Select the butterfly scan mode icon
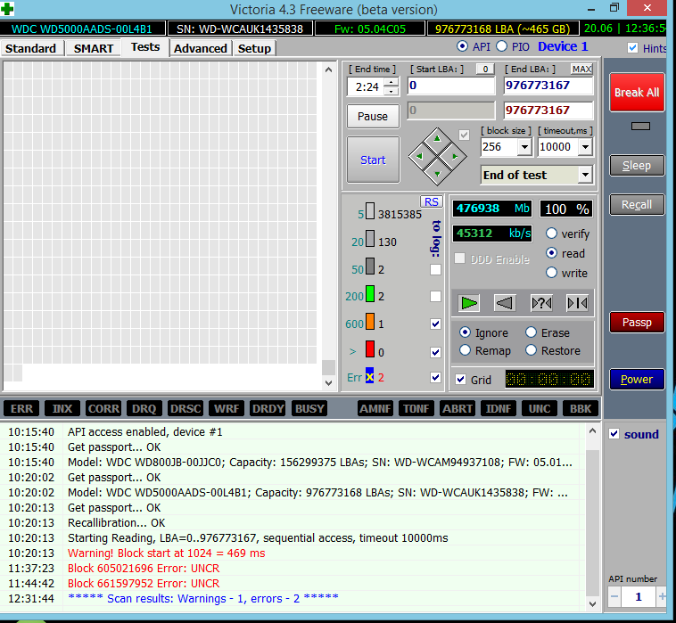This screenshot has height=623, width=676. [x=577, y=303]
